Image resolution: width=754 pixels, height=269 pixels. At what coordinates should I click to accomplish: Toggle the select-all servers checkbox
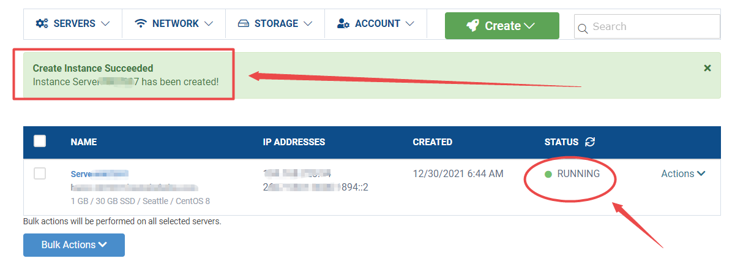[40, 141]
